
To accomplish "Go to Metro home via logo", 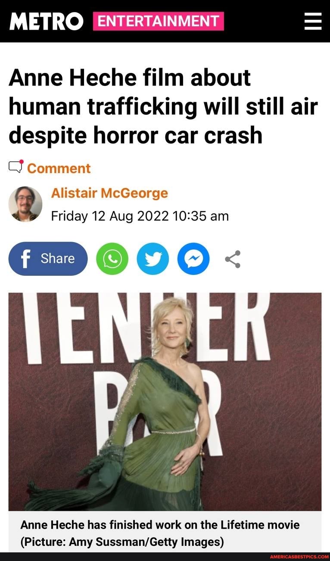I will coord(46,21).
